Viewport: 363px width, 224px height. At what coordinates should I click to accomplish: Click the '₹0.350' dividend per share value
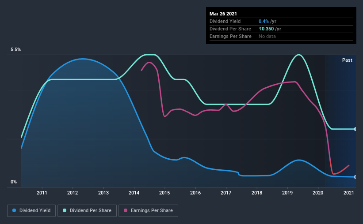click(x=266, y=29)
